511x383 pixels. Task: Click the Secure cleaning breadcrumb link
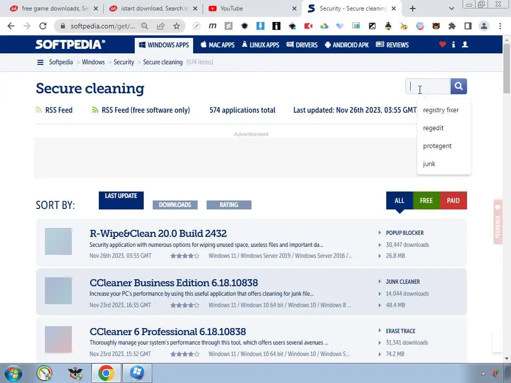163,62
